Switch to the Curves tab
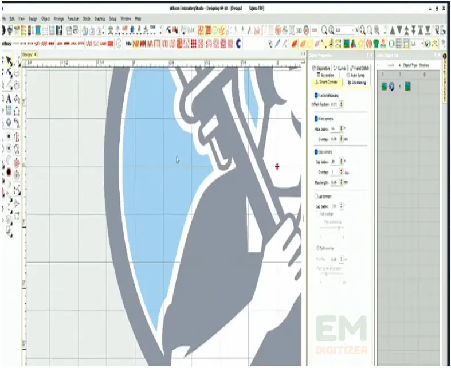The image size is (451, 368). 340,68
